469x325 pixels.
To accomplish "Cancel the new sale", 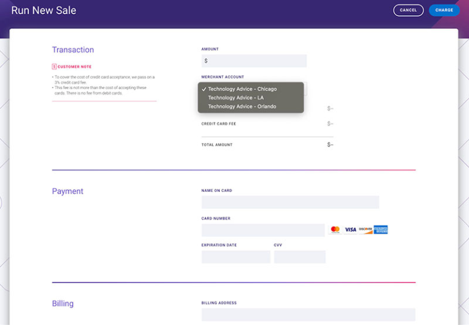I will pyautogui.click(x=408, y=10).
